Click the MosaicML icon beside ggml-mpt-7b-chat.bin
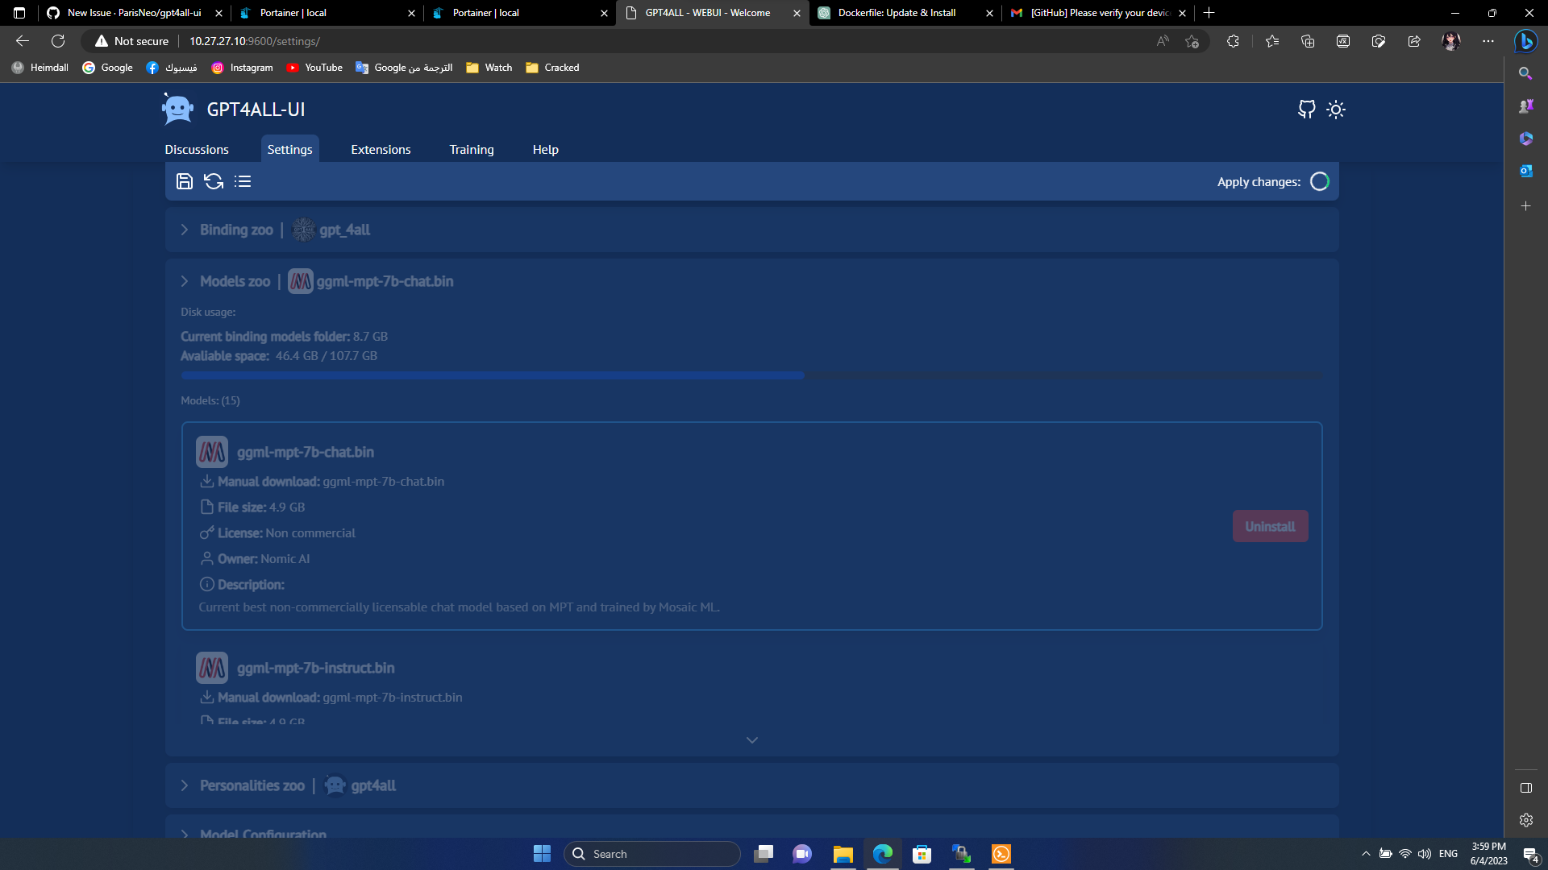The image size is (1548, 870). coord(212,451)
